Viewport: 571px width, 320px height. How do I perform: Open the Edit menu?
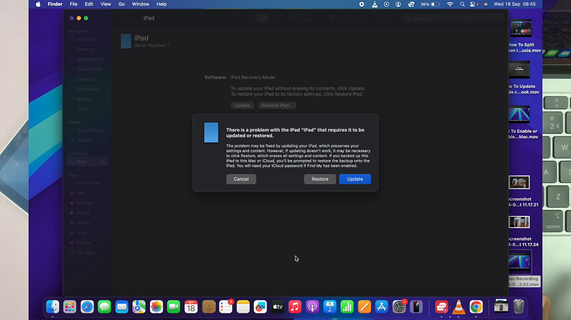coord(89,4)
